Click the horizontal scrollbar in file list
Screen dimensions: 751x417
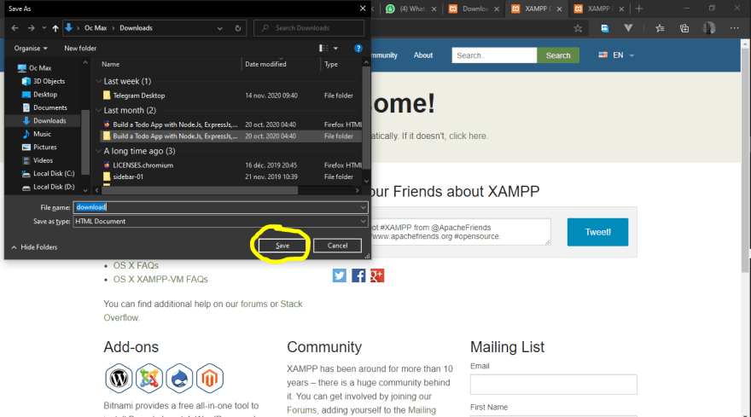(201, 190)
